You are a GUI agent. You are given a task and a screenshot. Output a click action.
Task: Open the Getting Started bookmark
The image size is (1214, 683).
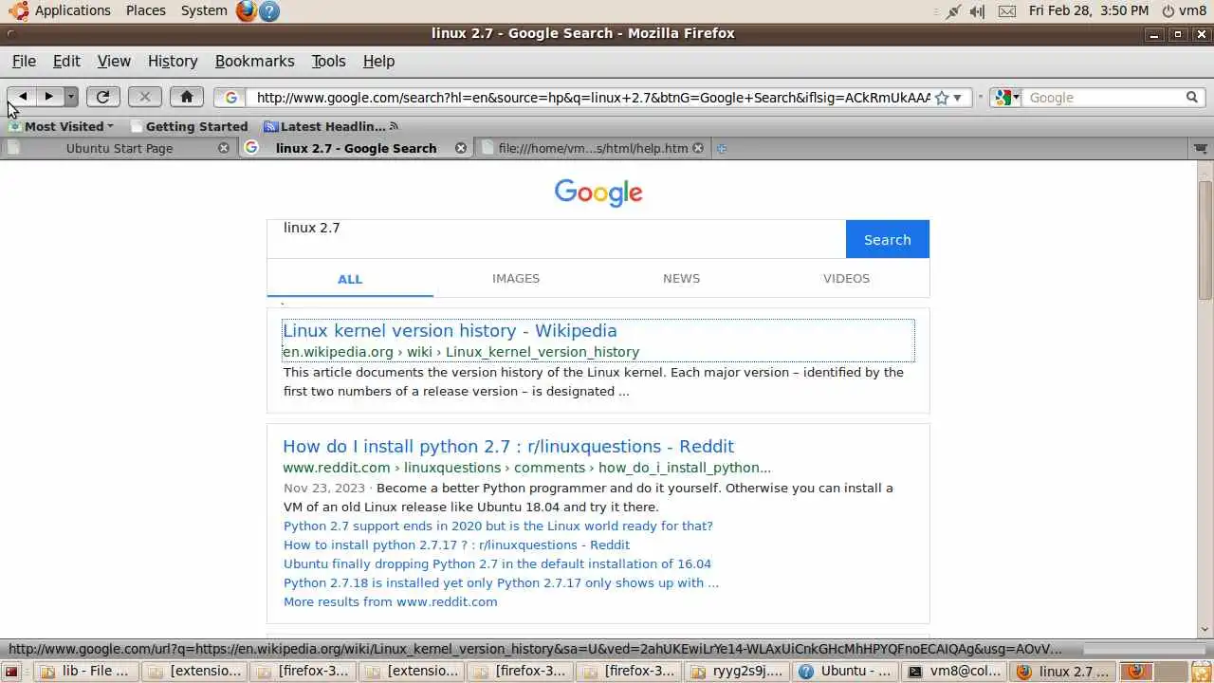tap(189, 126)
